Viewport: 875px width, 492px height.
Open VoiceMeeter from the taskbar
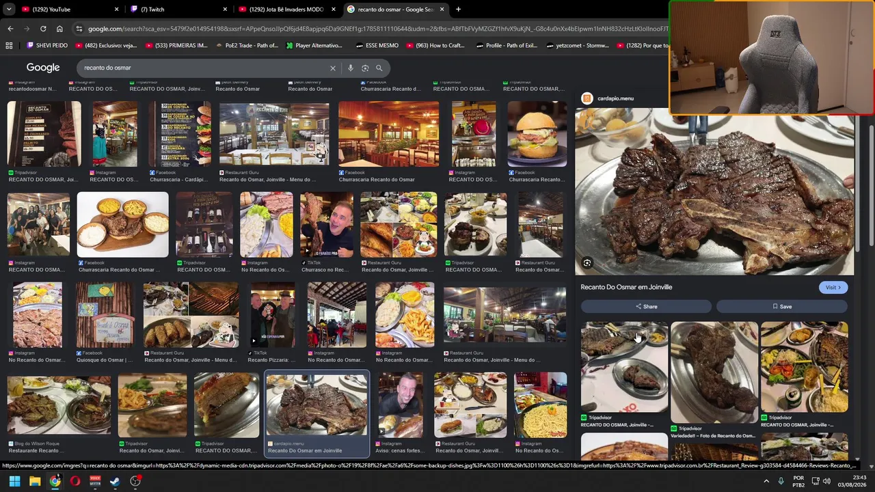(95, 481)
